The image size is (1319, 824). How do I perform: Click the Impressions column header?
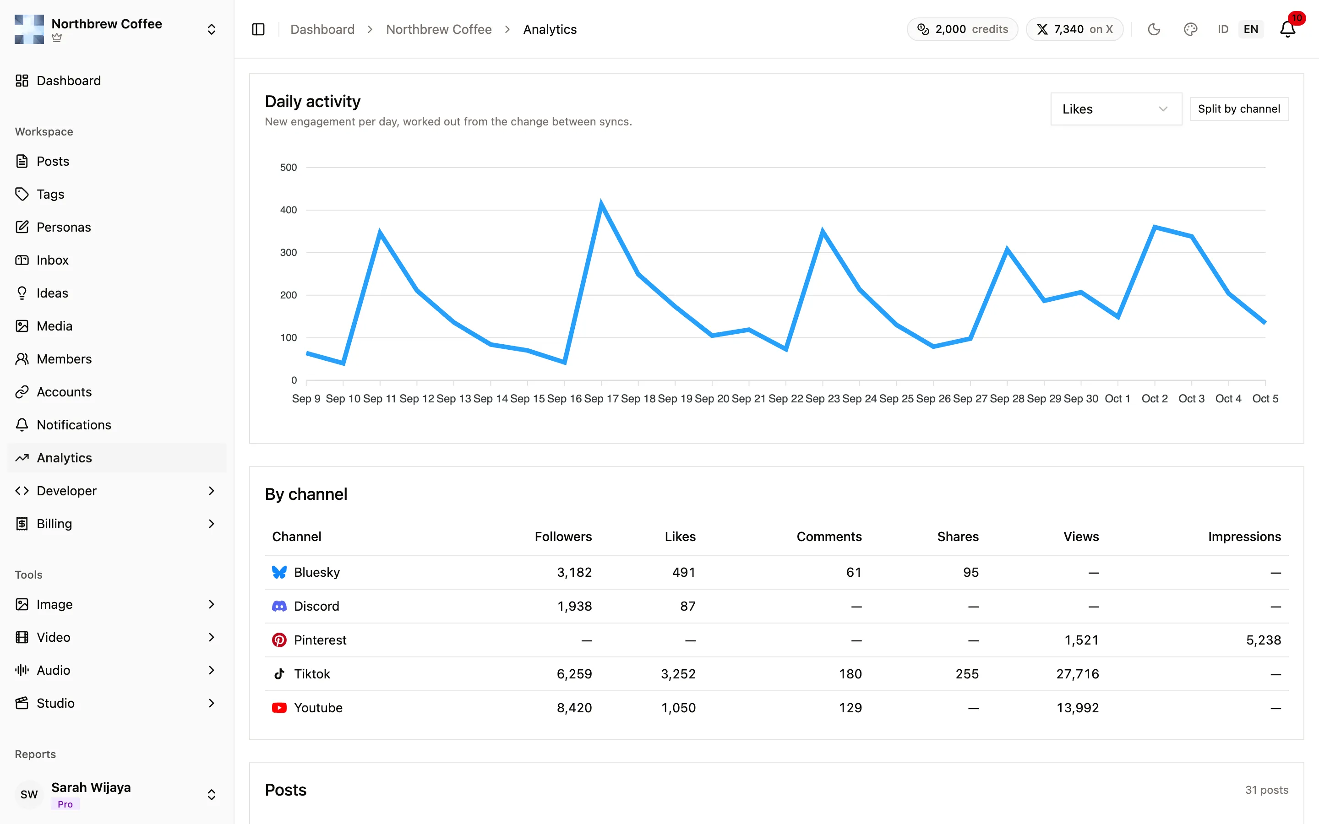click(1244, 537)
